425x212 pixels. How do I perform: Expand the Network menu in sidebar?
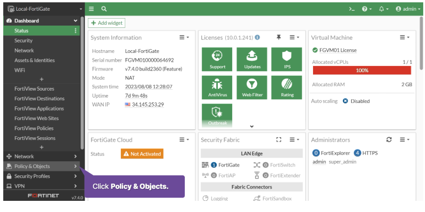(x=41, y=156)
